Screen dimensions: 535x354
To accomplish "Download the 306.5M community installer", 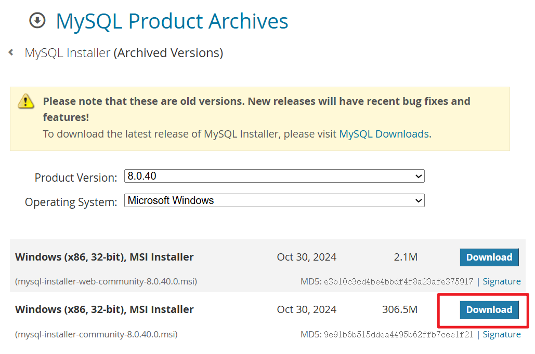I will [x=489, y=309].
